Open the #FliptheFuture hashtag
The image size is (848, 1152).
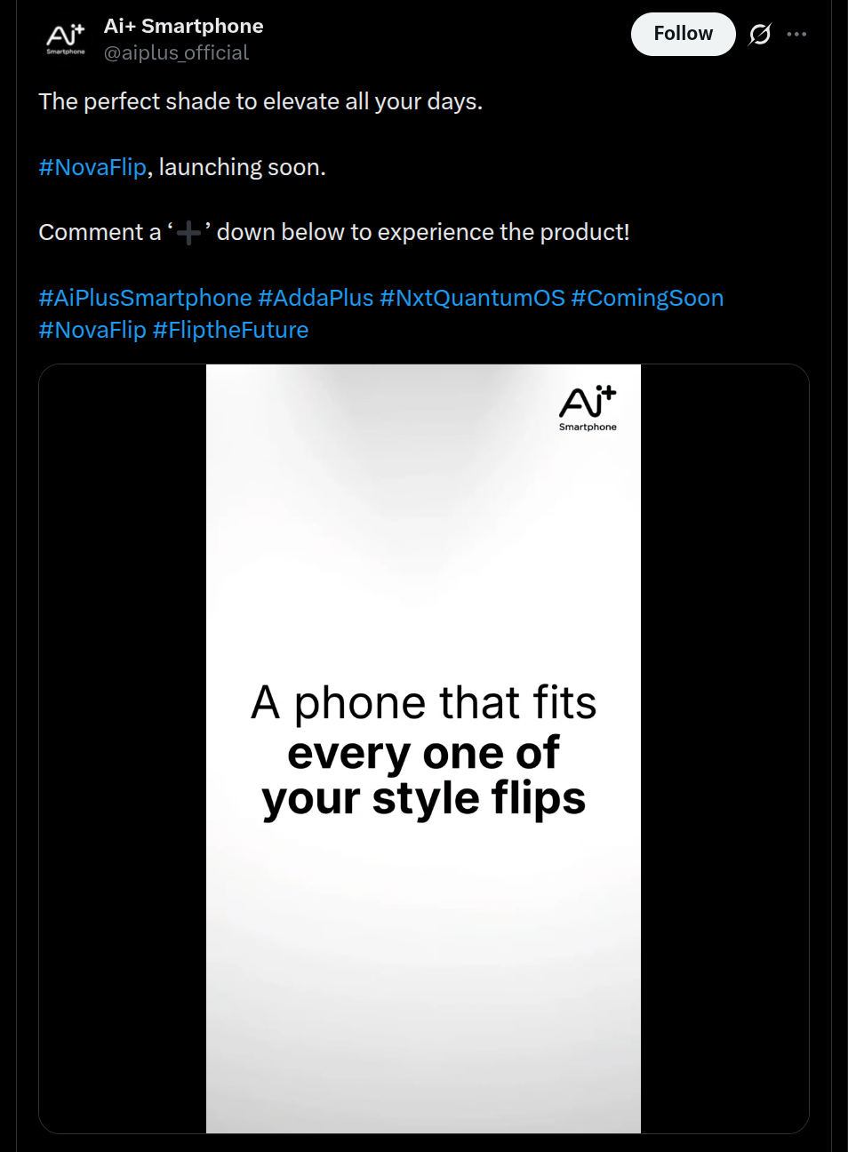[230, 330]
